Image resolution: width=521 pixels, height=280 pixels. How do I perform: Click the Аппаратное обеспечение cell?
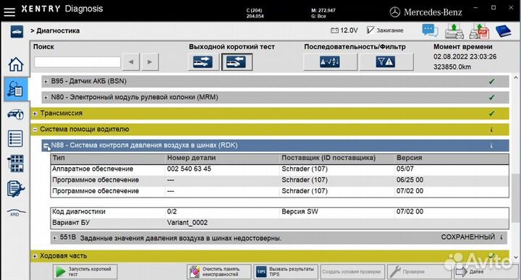click(93, 169)
